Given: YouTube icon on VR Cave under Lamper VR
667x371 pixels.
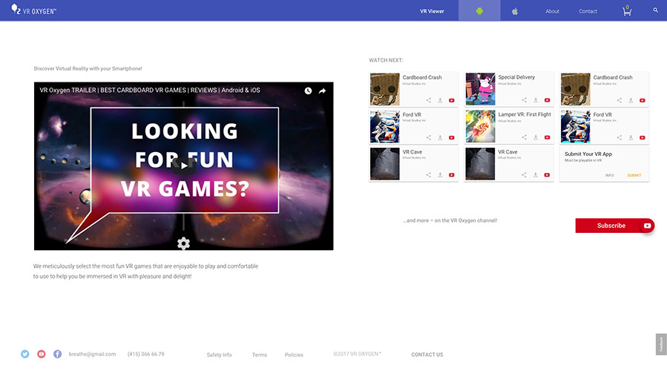Looking at the screenshot, I should 547,175.
